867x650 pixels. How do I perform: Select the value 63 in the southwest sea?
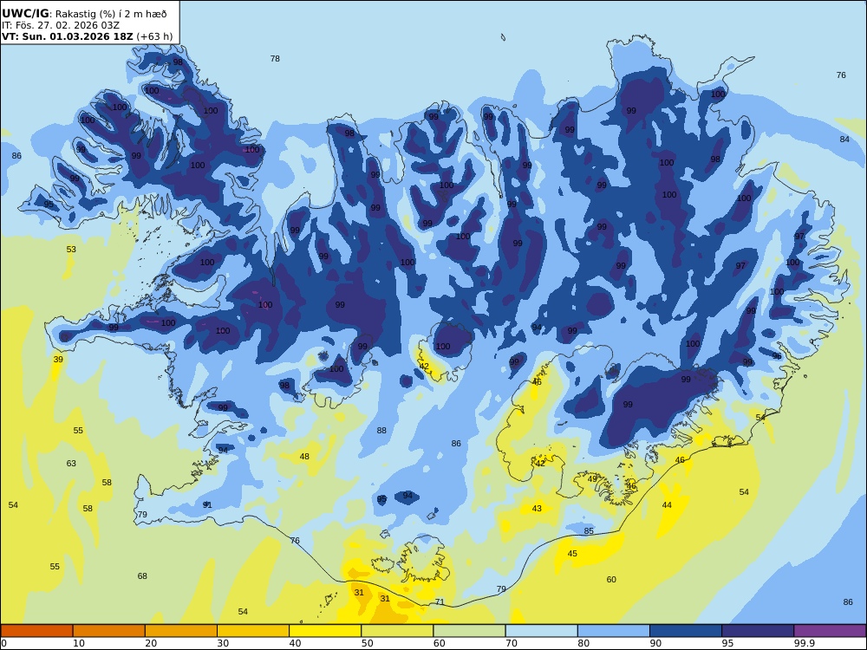point(71,463)
